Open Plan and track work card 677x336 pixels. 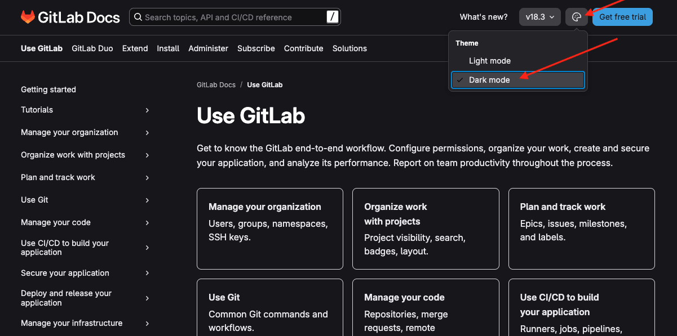pyautogui.click(x=582, y=229)
